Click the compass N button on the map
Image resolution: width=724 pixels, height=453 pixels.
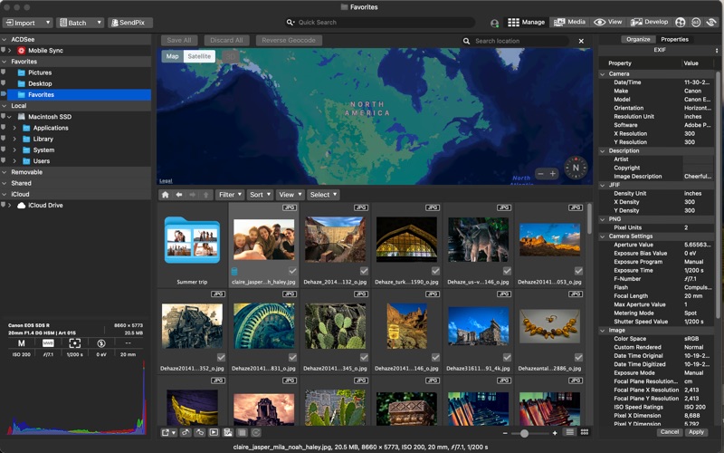(x=576, y=168)
